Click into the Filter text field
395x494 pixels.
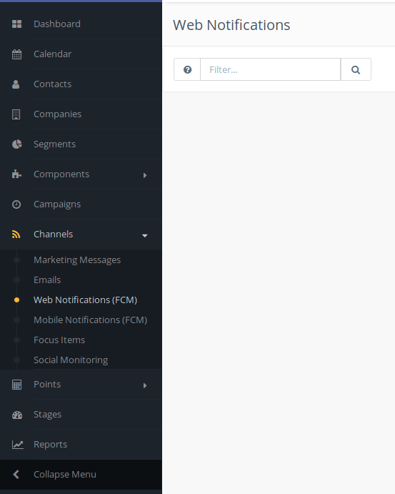(271, 69)
